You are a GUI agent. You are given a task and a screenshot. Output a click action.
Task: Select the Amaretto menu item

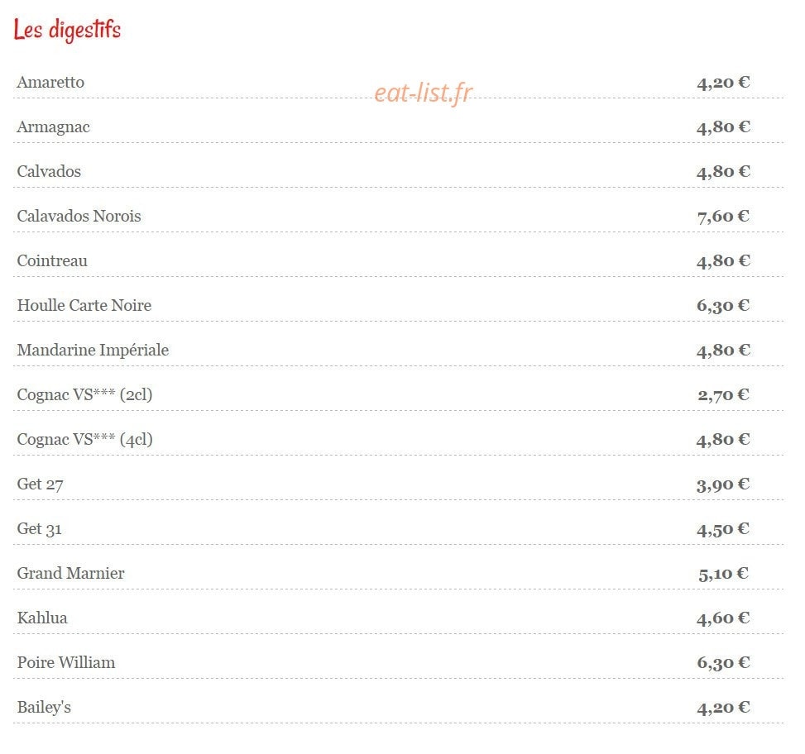50,82
